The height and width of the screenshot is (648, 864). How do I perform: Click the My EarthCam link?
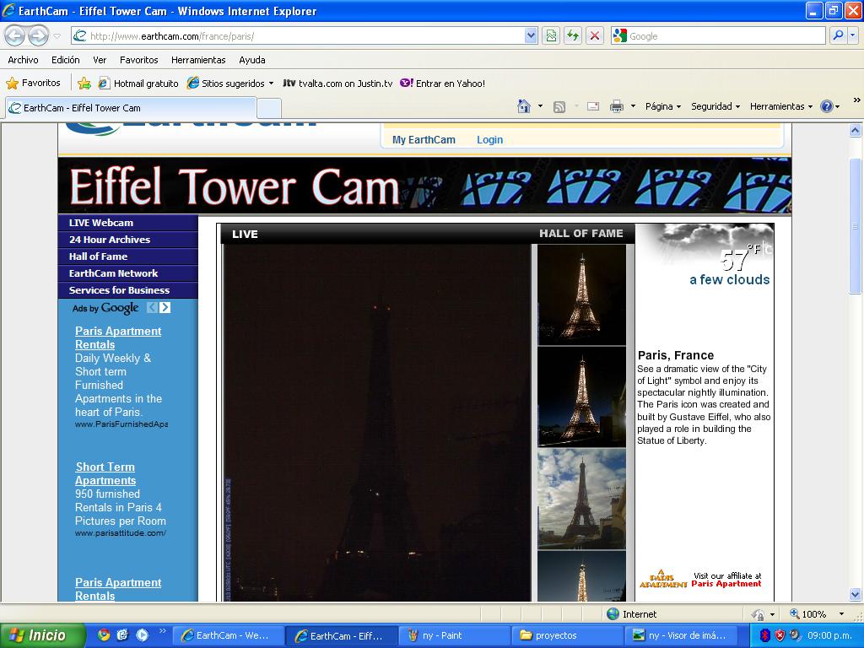click(x=424, y=139)
